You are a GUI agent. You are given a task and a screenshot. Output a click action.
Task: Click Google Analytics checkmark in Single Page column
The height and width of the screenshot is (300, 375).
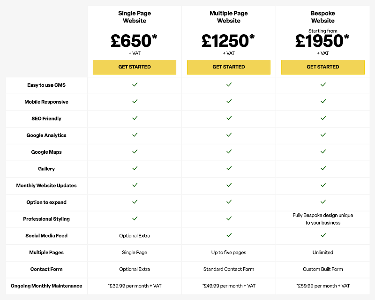[135, 135]
